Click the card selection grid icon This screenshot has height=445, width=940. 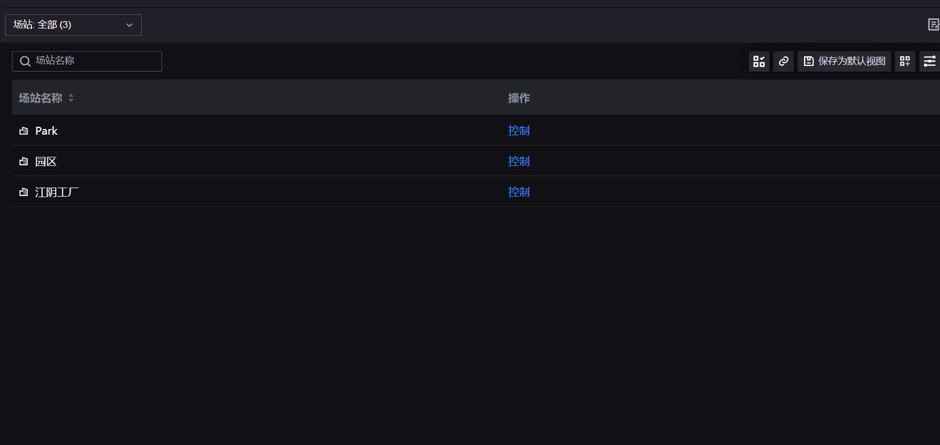coord(758,61)
